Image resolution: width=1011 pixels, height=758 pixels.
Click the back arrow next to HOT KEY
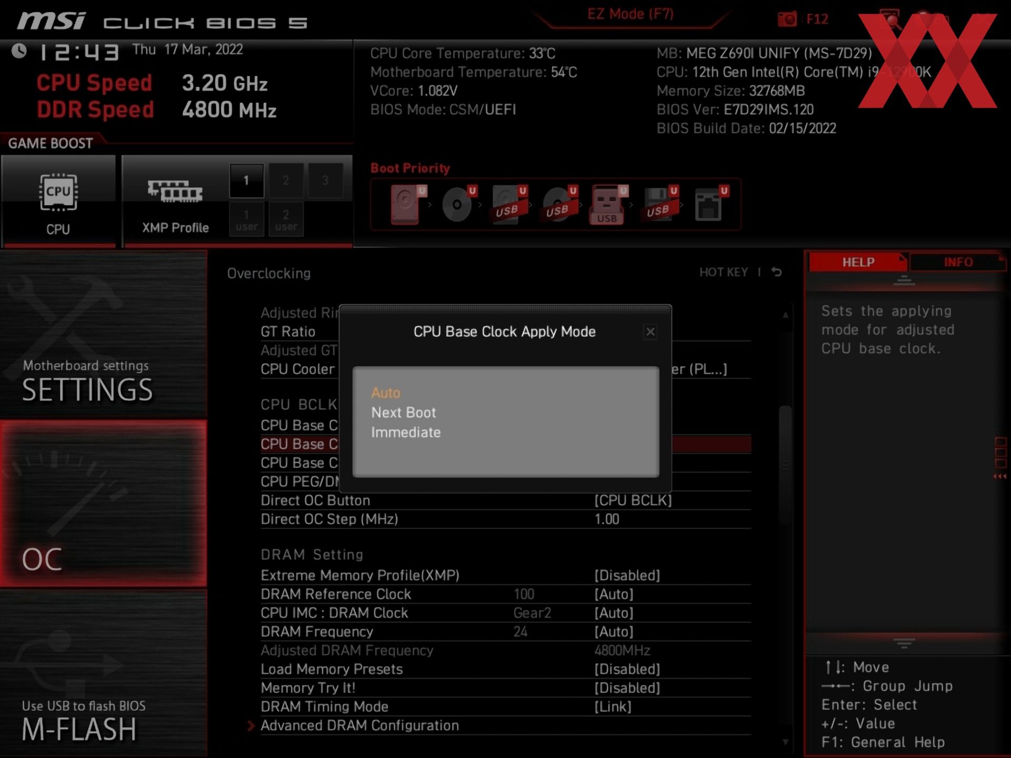pyautogui.click(x=777, y=272)
